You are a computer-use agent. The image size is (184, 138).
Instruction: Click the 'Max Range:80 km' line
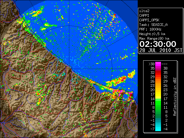click(154, 39)
